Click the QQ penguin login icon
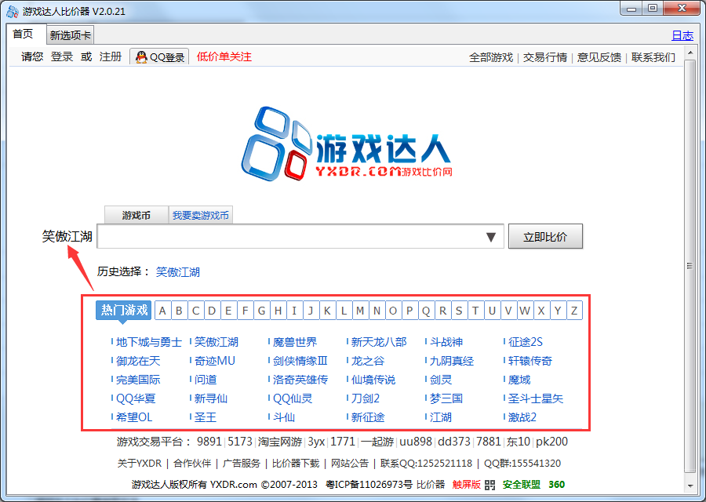The width and height of the screenshot is (706, 502). (141, 57)
